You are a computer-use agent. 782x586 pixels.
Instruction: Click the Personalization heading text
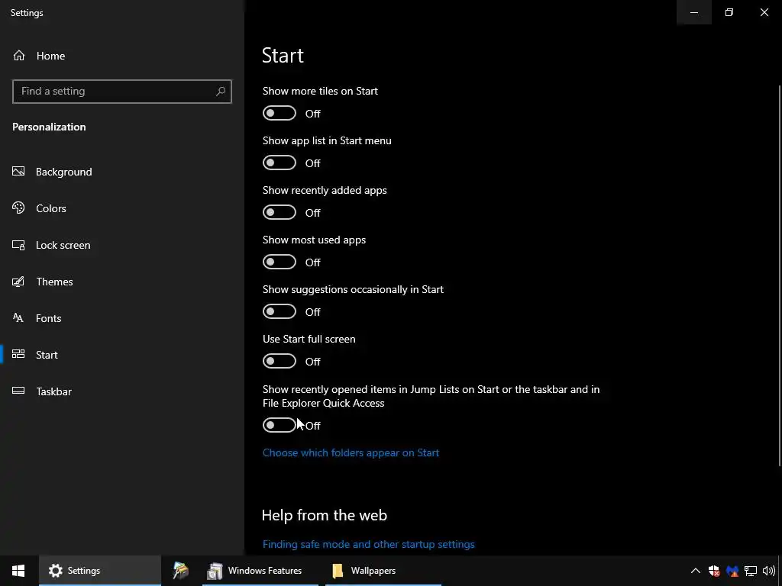(x=49, y=127)
